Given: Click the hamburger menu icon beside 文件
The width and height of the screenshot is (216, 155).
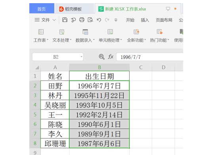Looking at the screenshot, I should [x=37, y=20].
